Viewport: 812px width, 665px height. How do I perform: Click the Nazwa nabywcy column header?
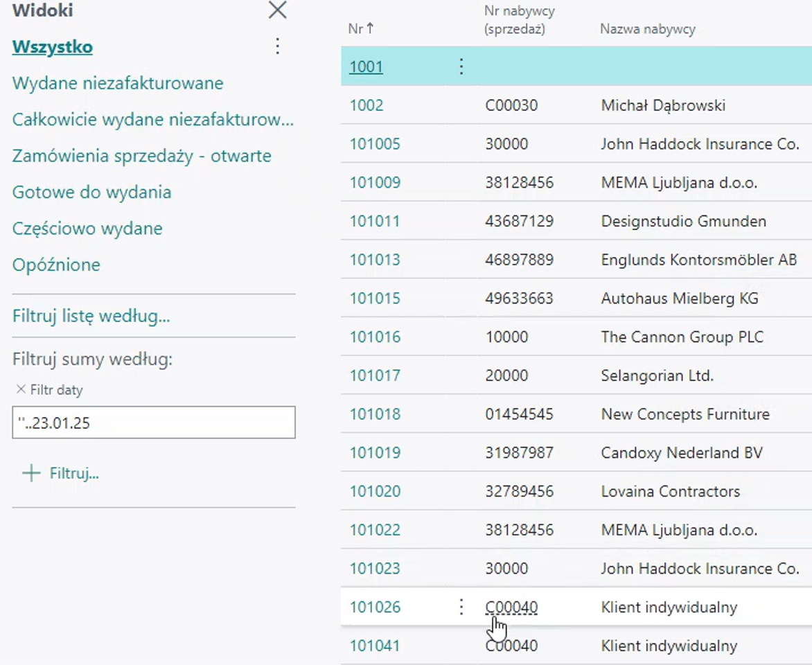point(647,29)
